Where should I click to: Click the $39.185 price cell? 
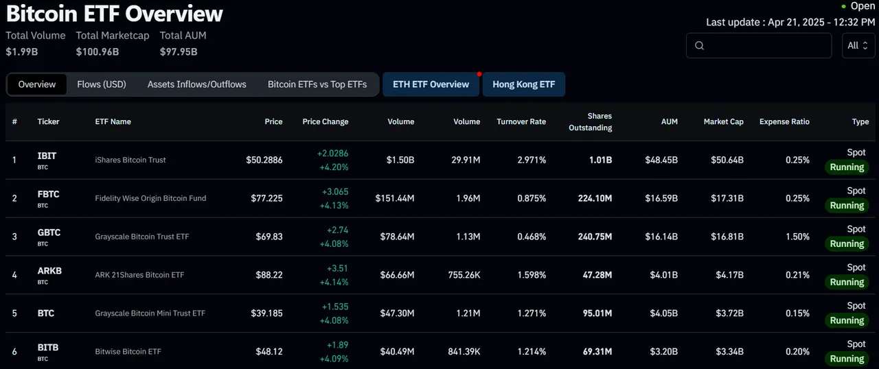point(266,313)
